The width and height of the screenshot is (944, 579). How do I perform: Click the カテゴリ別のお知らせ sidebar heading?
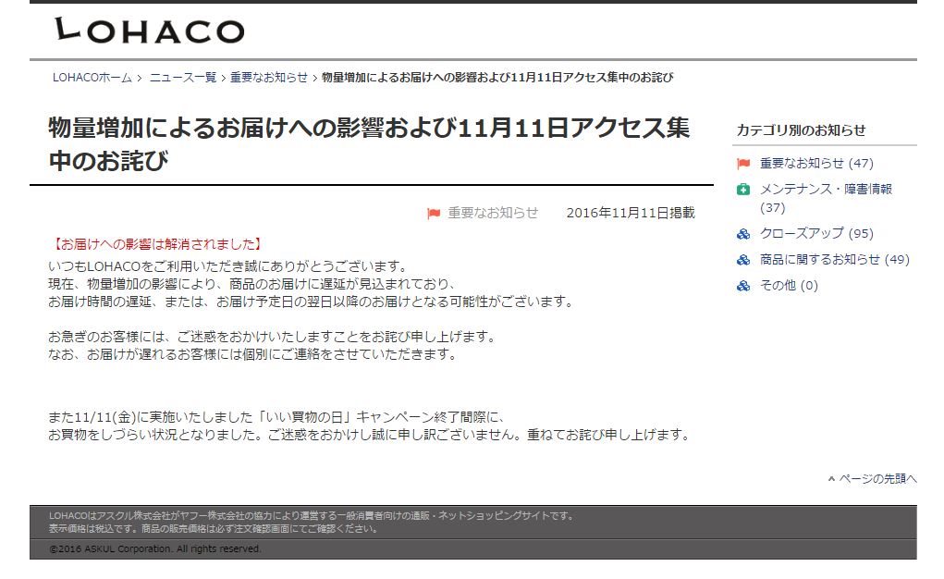801,130
